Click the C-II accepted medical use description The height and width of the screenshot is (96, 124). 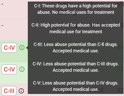[x=76, y=28]
